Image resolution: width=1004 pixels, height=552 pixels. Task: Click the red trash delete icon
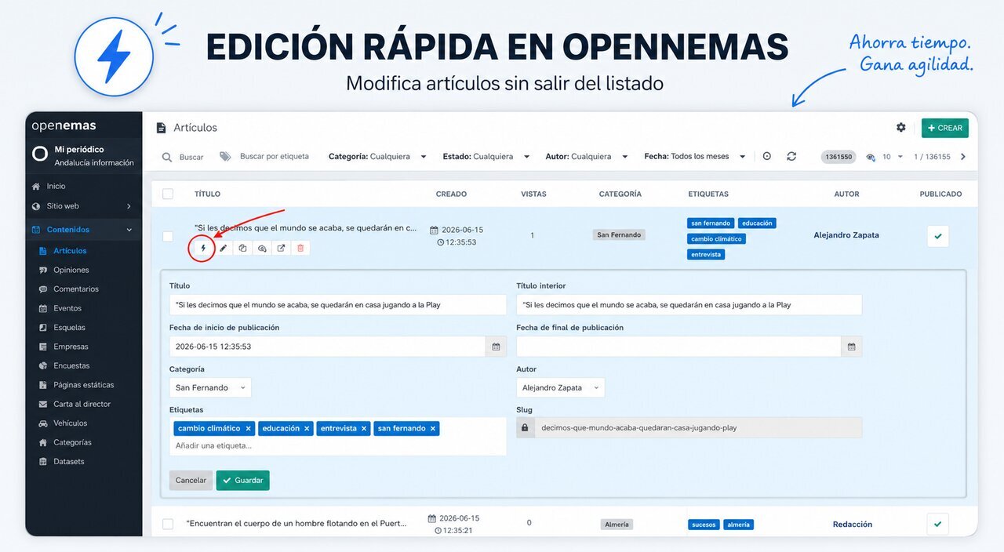(300, 248)
